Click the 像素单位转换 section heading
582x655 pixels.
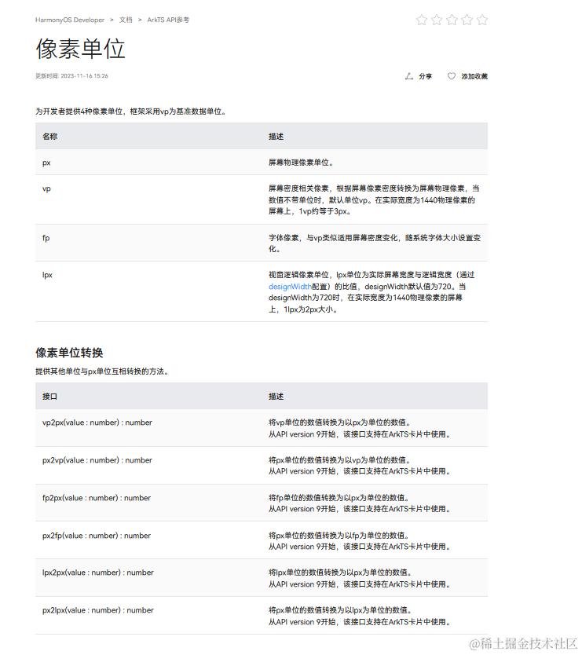[x=69, y=353]
